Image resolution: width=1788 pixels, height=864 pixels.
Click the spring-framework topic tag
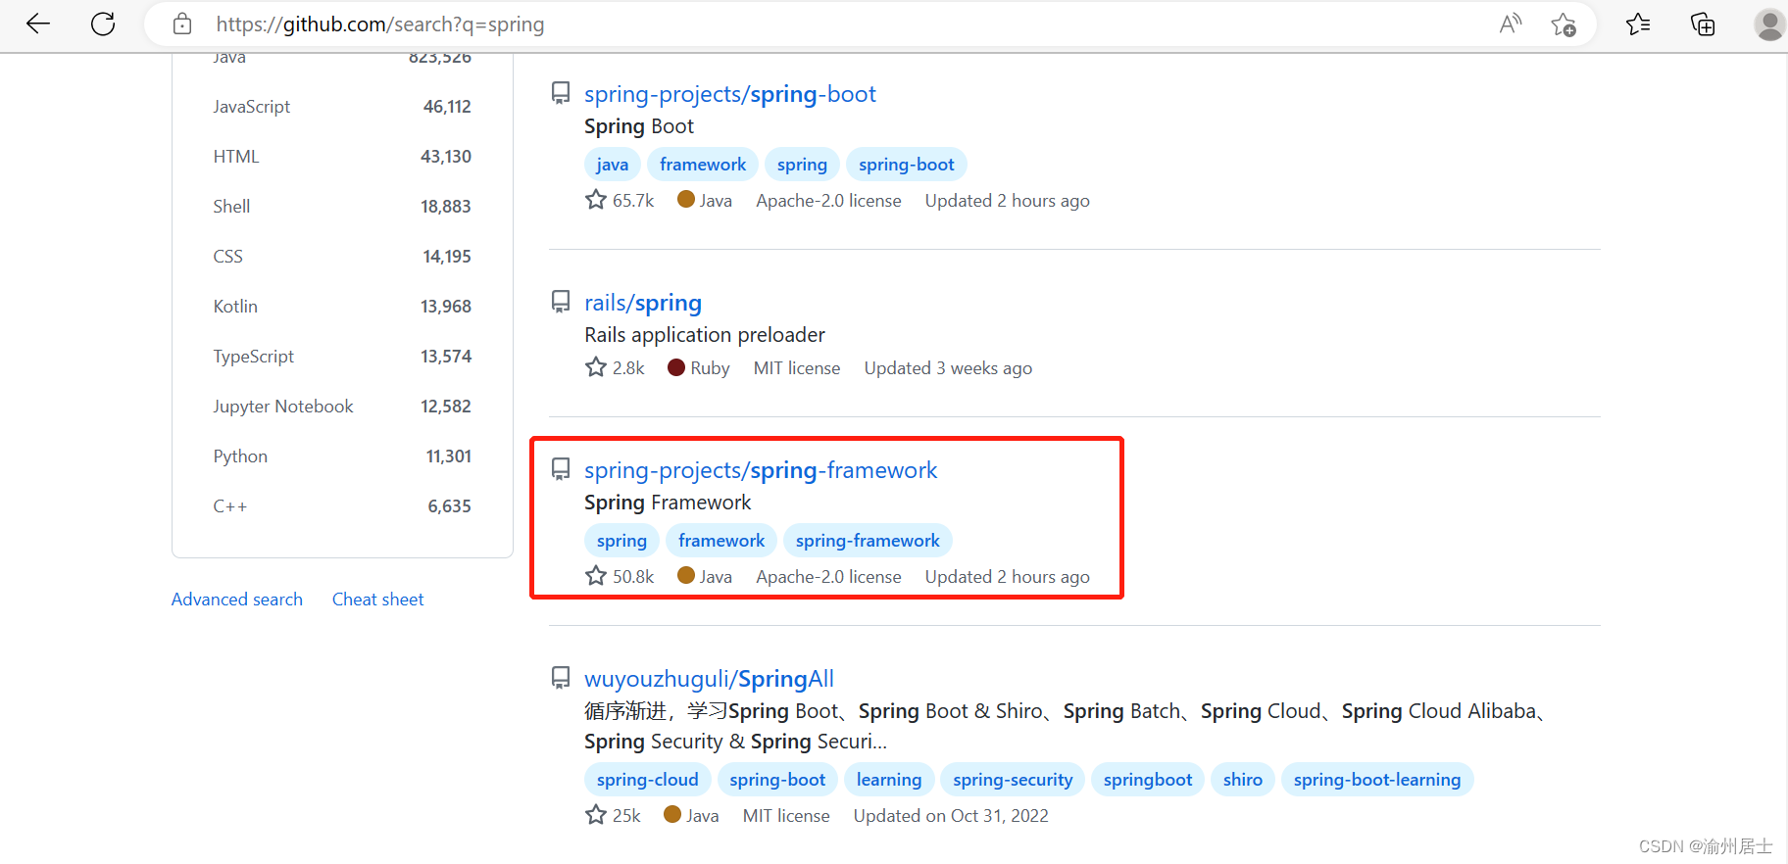pos(868,541)
